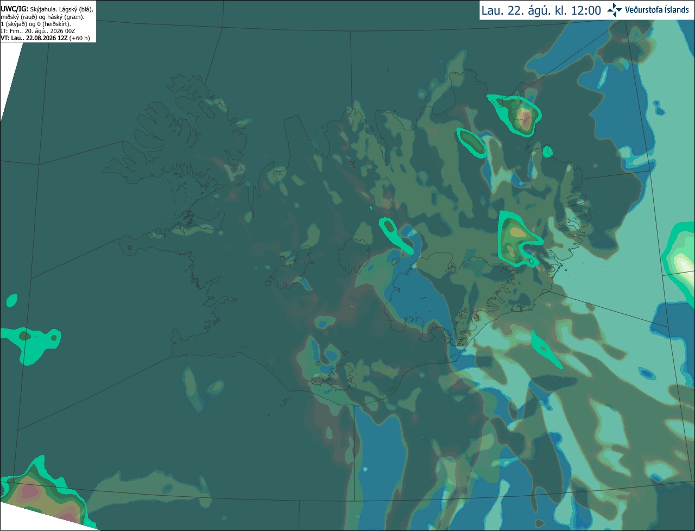The image size is (695, 531).
Task: Click the green-outlined cloud cell with red center northeast
Action: point(515,115)
